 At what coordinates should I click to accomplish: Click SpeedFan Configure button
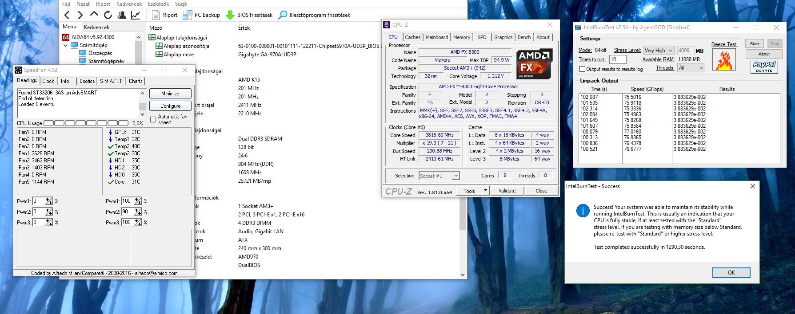171,106
